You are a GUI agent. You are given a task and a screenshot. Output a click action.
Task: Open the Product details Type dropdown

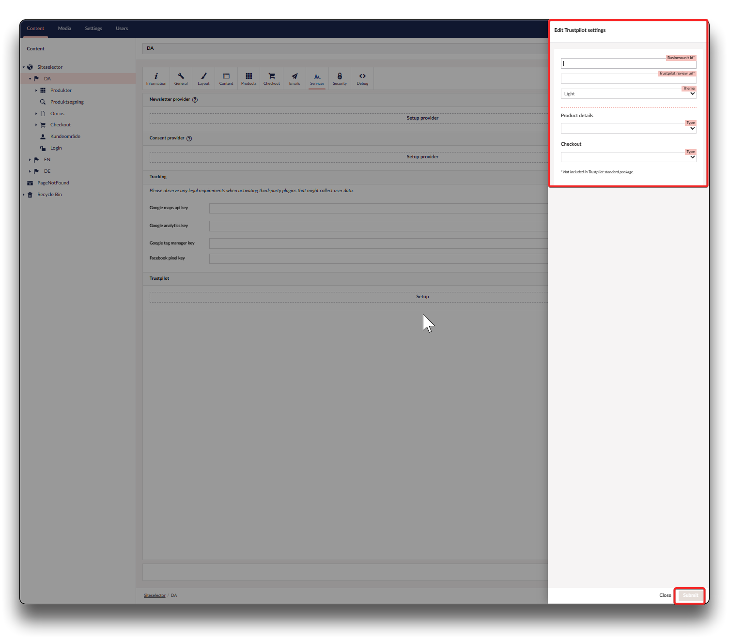[x=628, y=129]
